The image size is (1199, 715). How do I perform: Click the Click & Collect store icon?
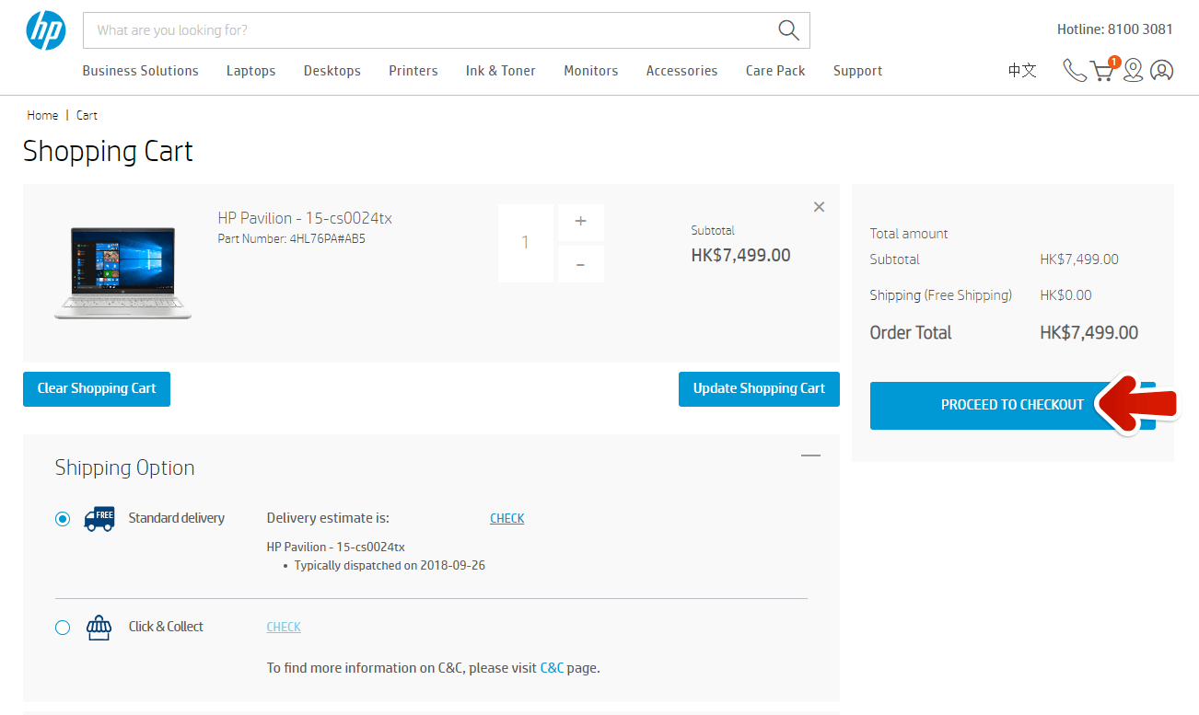click(x=99, y=628)
